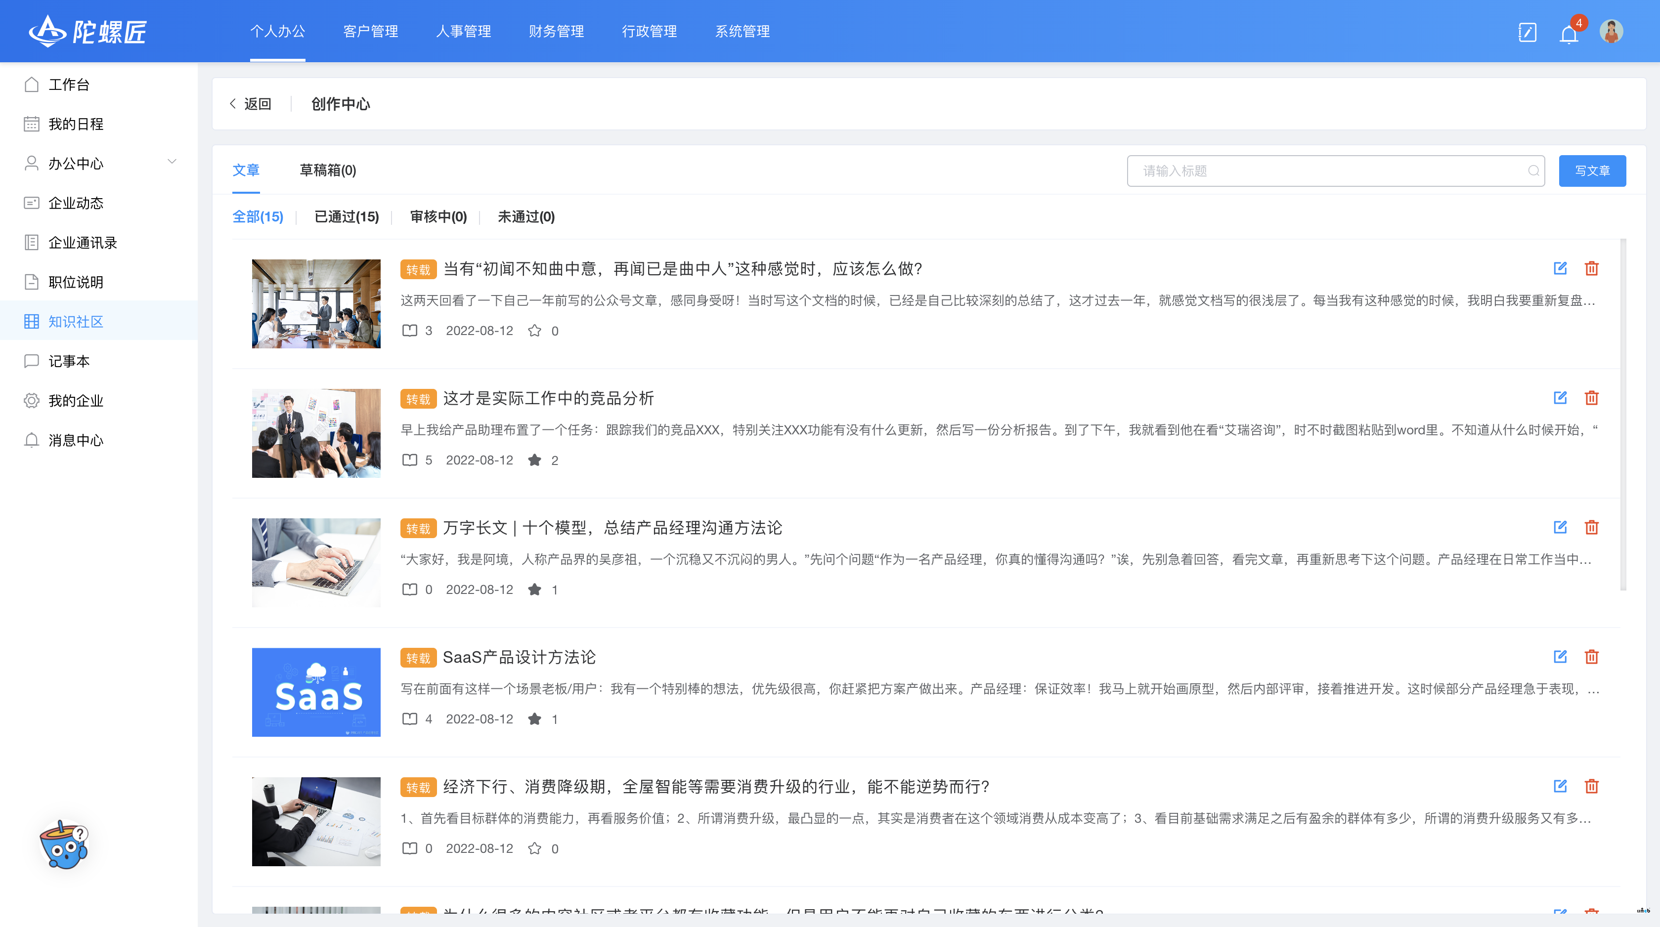Screen dimensions: 1660x927
Task: Edit the 经济下行、消费降级期 article
Action: [1560, 786]
